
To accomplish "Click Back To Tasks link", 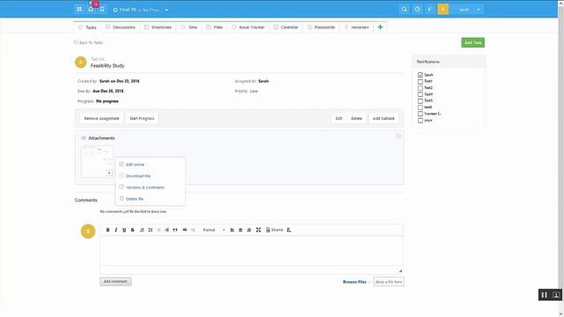I will tap(88, 43).
